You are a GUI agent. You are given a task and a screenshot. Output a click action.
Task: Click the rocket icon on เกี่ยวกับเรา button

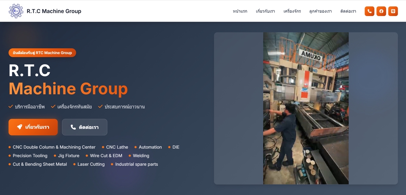pyautogui.click(x=19, y=127)
